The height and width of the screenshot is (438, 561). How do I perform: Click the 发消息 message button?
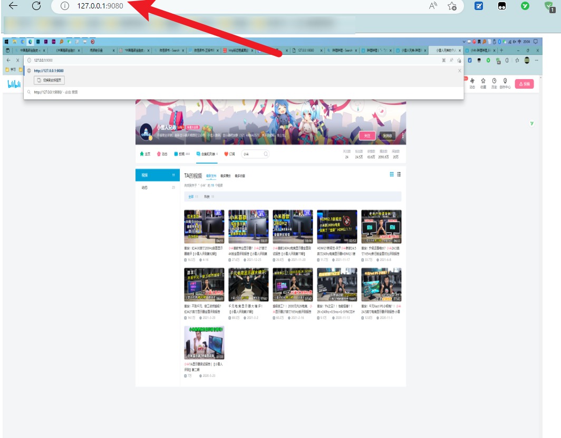click(388, 136)
